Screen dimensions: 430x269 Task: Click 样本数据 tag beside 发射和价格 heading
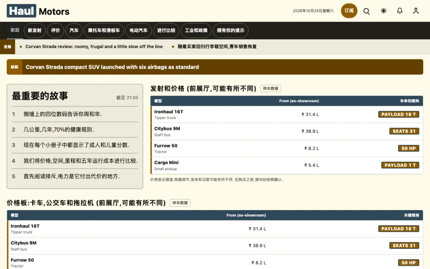pos(271,89)
